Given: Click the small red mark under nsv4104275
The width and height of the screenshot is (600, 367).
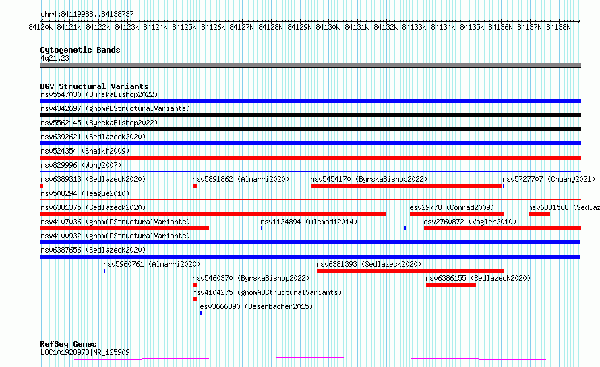Looking at the screenshot, I should point(195,299).
